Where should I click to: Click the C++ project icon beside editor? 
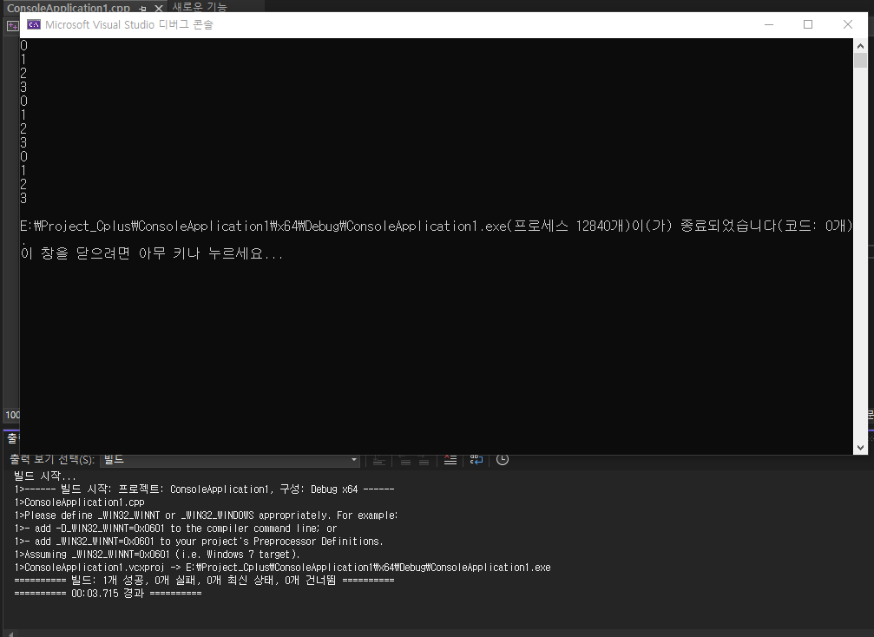point(12,26)
